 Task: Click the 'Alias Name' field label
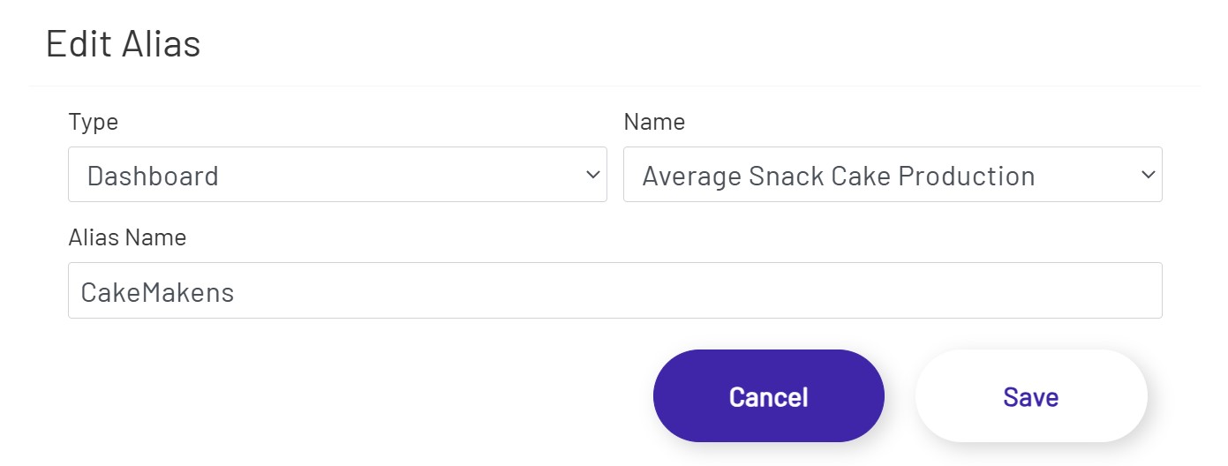click(x=127, y=237)
